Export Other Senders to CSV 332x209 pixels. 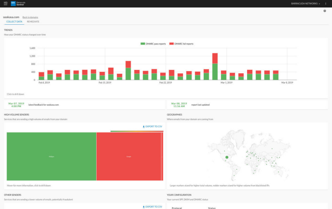tap(152, 206)
